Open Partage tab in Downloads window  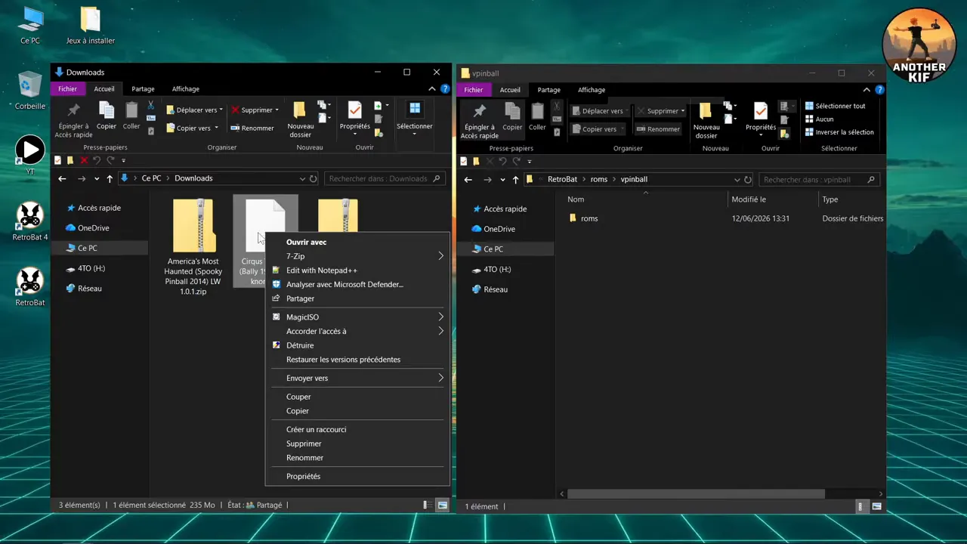pos(143,89)
